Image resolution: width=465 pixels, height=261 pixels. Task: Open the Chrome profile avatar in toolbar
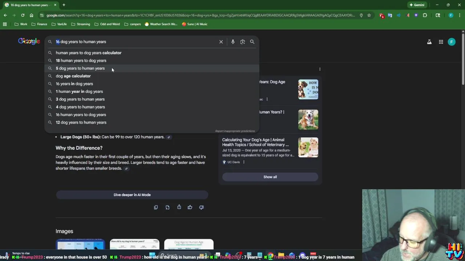[x=451, y=15]
